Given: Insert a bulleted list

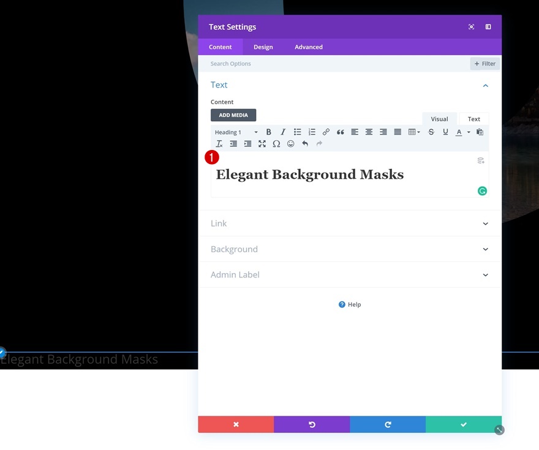Looking at the screenshot, I should (297, 132).
